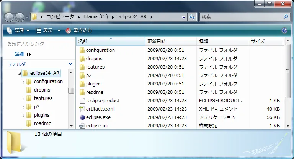
Task: Sort by the 更新日時 column header
Action: coord(171,41)
